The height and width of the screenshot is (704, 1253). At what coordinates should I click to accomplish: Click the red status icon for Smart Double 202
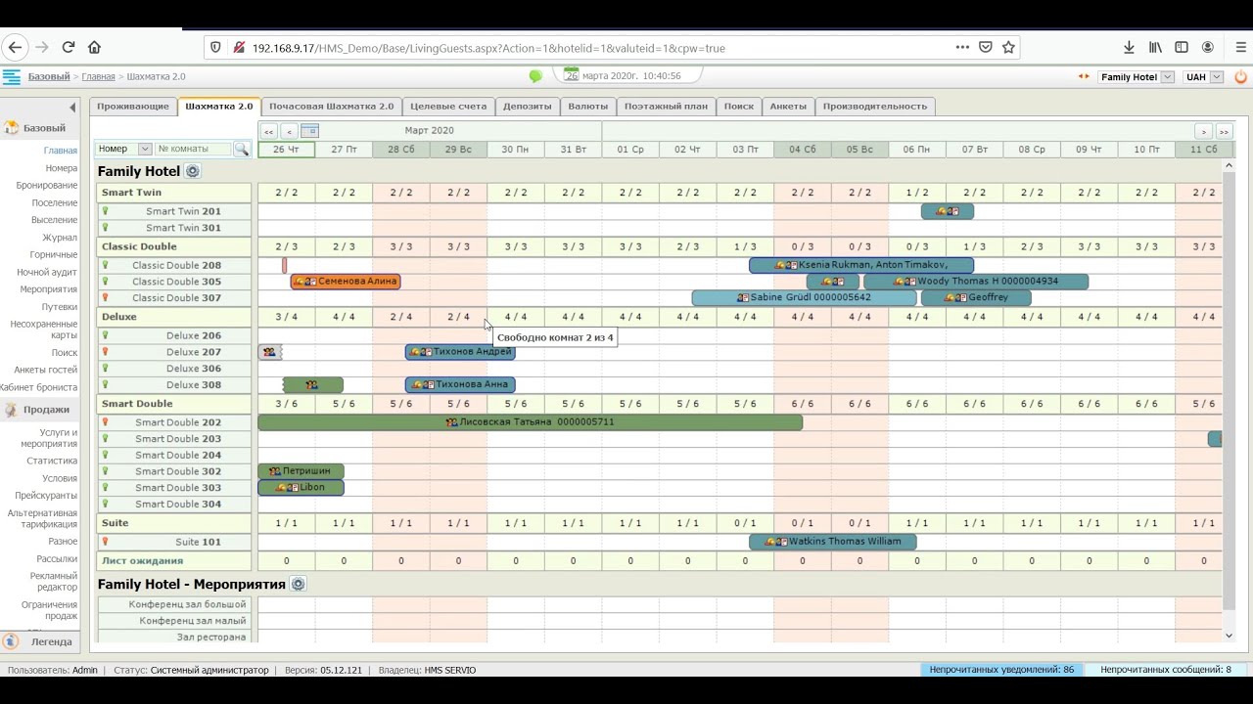click(x=106, y=422)
